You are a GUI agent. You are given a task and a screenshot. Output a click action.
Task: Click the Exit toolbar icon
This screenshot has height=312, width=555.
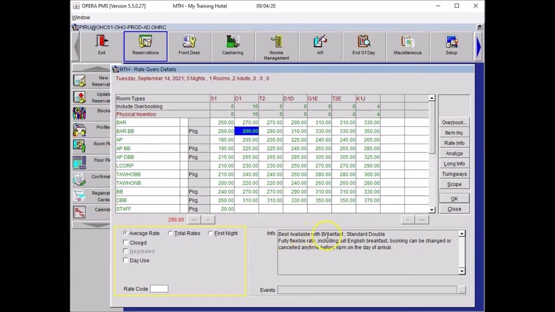click(101, 45)
